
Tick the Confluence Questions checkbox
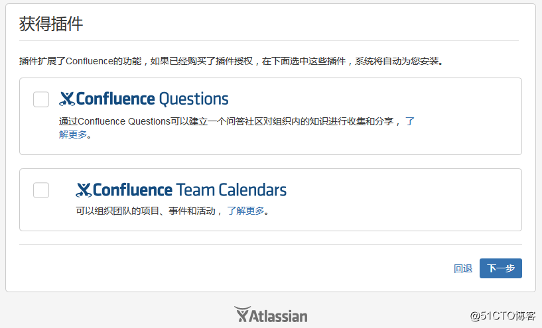point(41,99)
